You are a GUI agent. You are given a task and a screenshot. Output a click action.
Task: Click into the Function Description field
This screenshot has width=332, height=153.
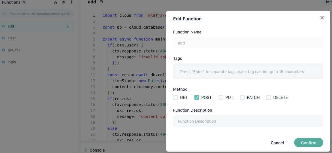click(248, 121)
